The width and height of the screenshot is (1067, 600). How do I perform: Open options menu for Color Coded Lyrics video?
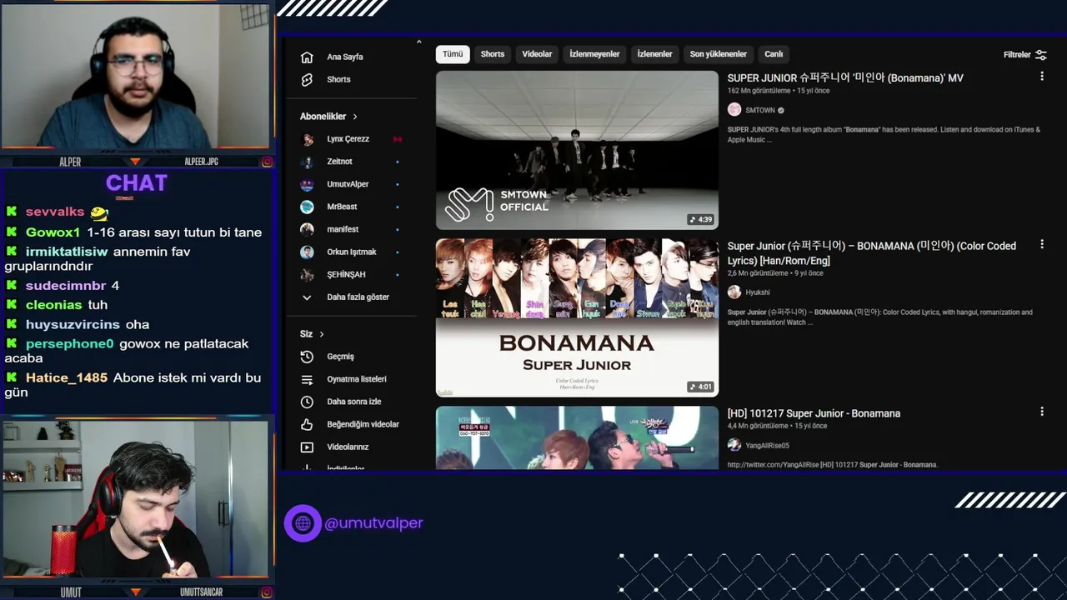pos(1041,245)
